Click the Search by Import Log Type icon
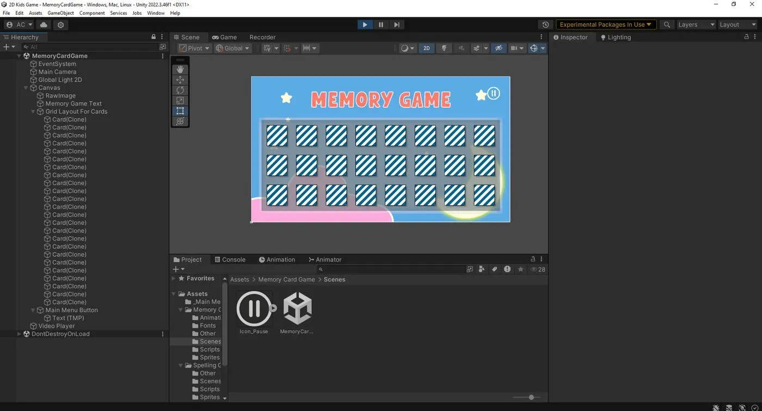 pos(507,269)
